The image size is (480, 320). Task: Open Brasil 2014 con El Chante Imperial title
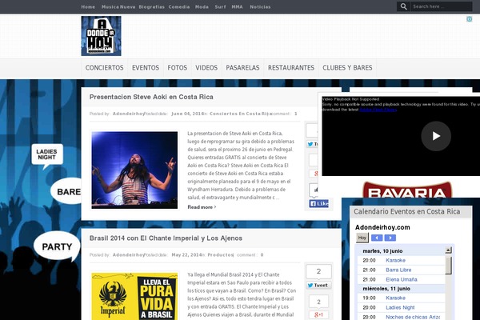(x=166, y=238)
